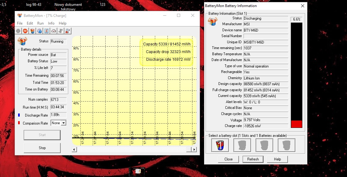Viewport: 347px width, 177px height.
Task: Open the File menu
Action: [x=20, y=23]
